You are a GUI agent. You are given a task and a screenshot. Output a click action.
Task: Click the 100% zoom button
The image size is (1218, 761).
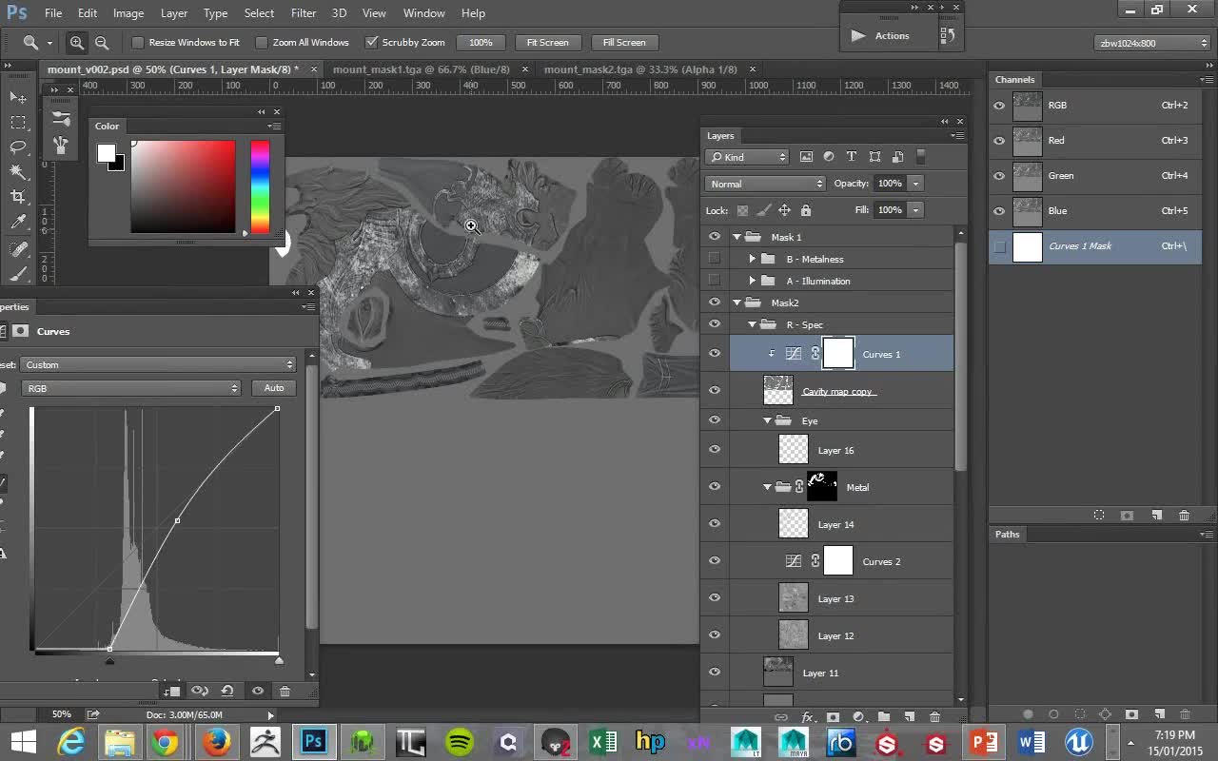(x=481, y=43)
